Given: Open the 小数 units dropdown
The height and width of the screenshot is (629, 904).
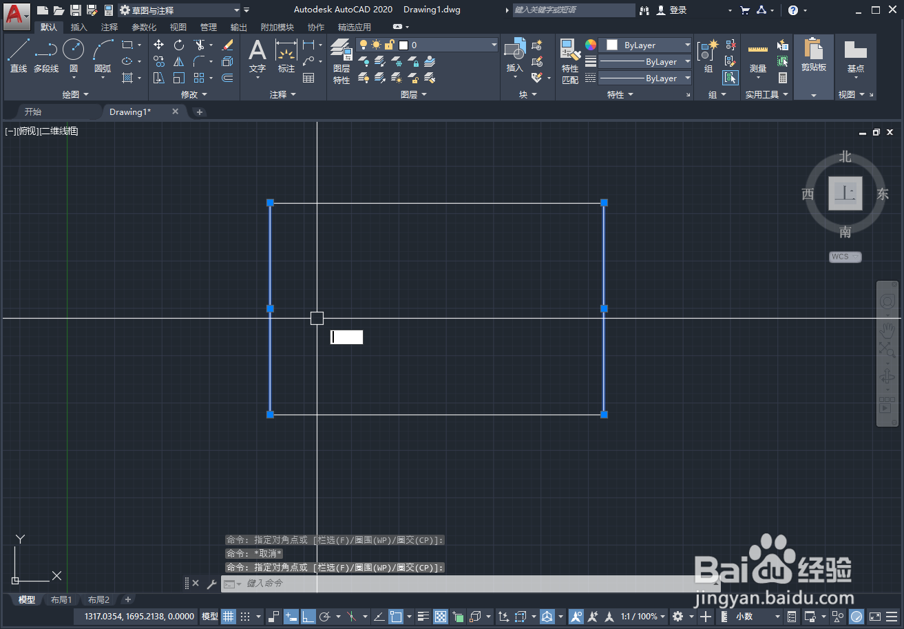Looking at the screenshot, I should pyautogui.click(x=757, y=617).
